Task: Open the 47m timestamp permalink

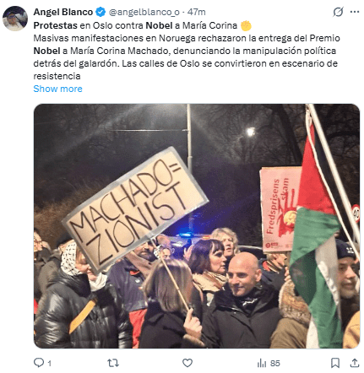Action: pyautogui.click(x=197, y=12)
